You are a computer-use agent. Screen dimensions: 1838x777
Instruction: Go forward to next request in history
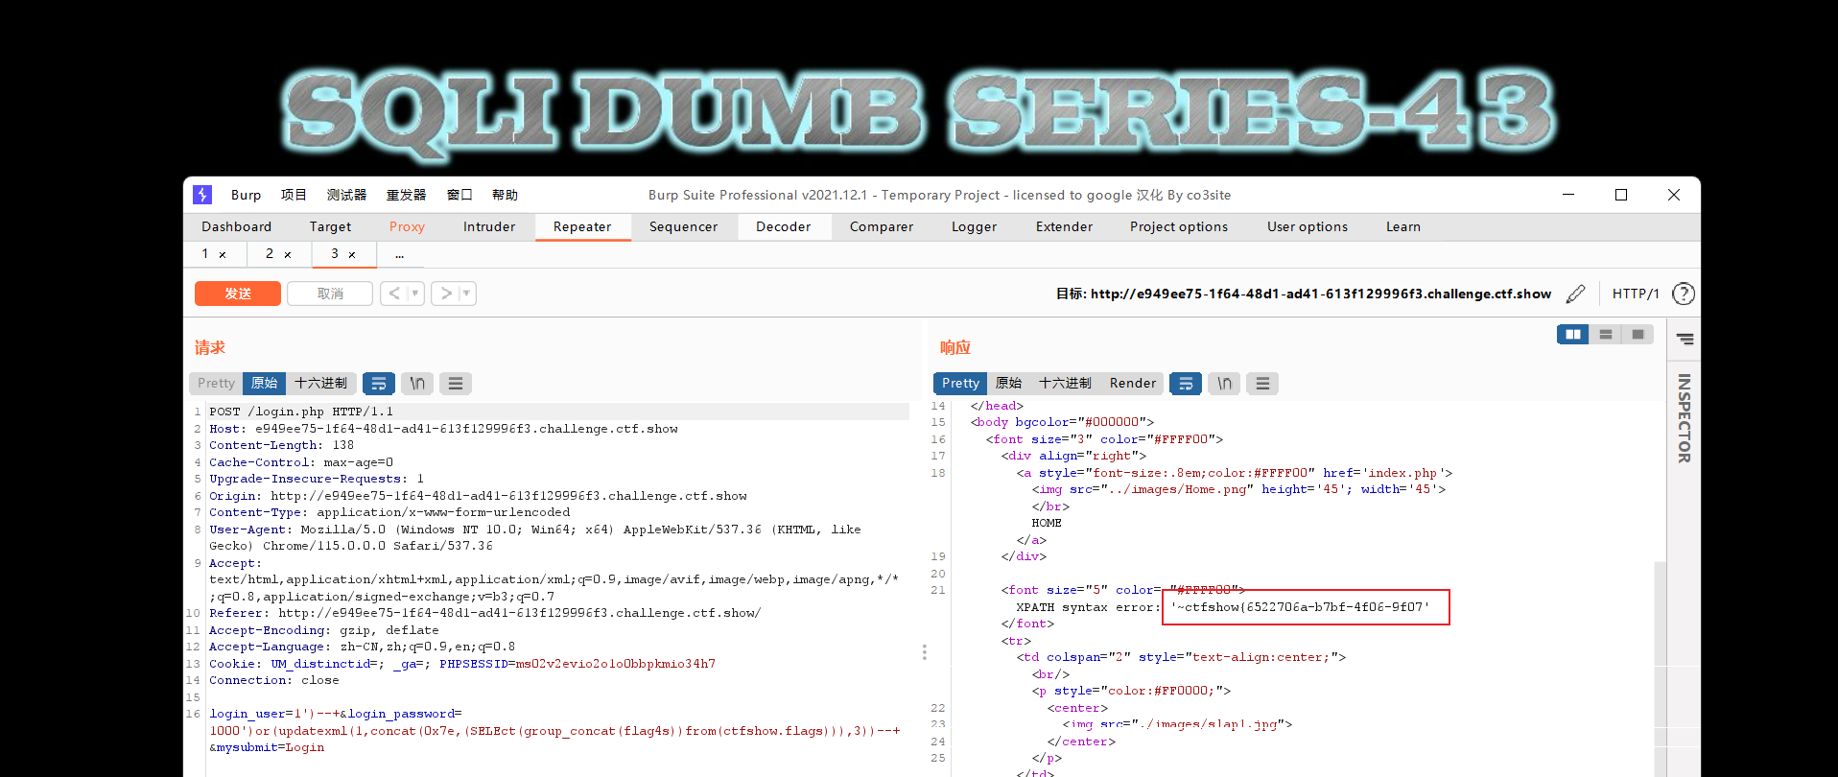click(446, 294)
